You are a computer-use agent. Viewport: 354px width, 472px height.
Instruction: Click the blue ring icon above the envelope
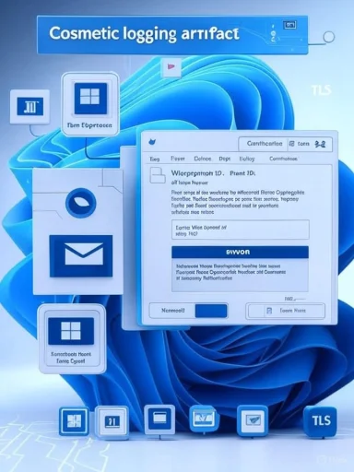[81, 203]
